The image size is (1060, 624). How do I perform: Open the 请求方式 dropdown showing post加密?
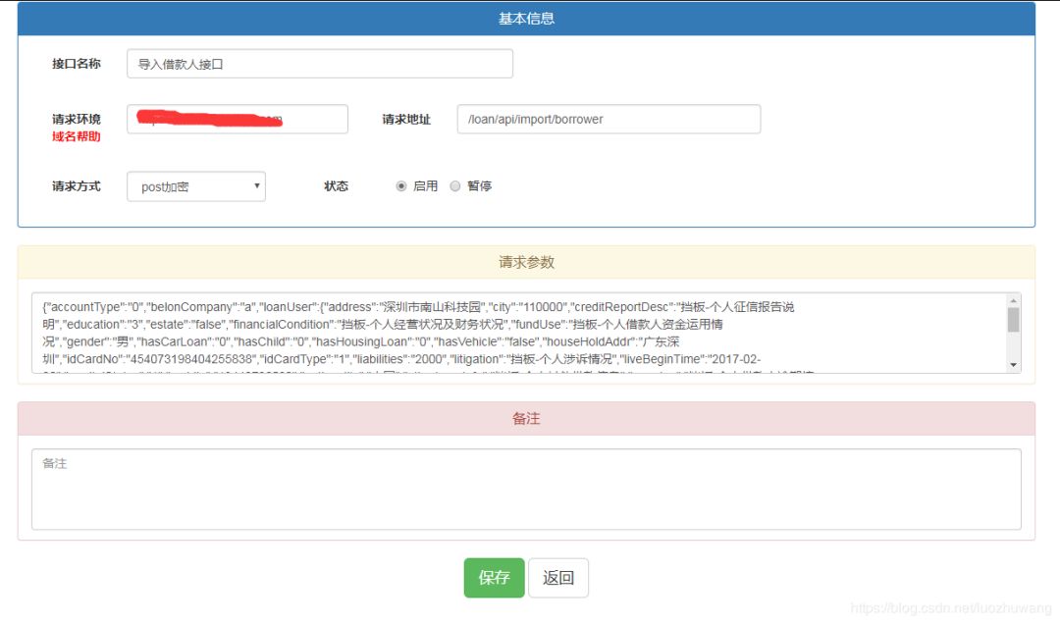(x=195, y=185)
